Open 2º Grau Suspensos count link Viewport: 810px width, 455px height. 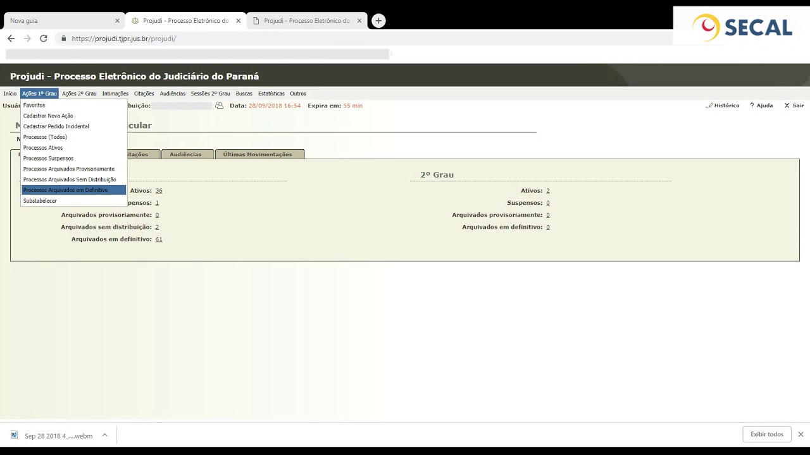548,203
